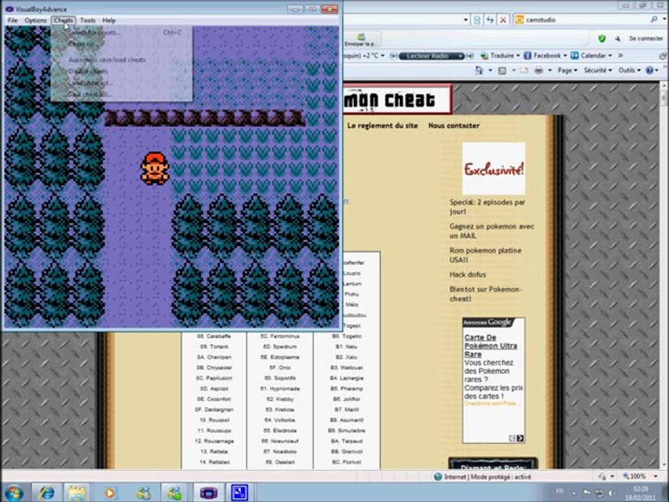Click the read mail icon in command bar
669x502 pixels.
point(524,70)
